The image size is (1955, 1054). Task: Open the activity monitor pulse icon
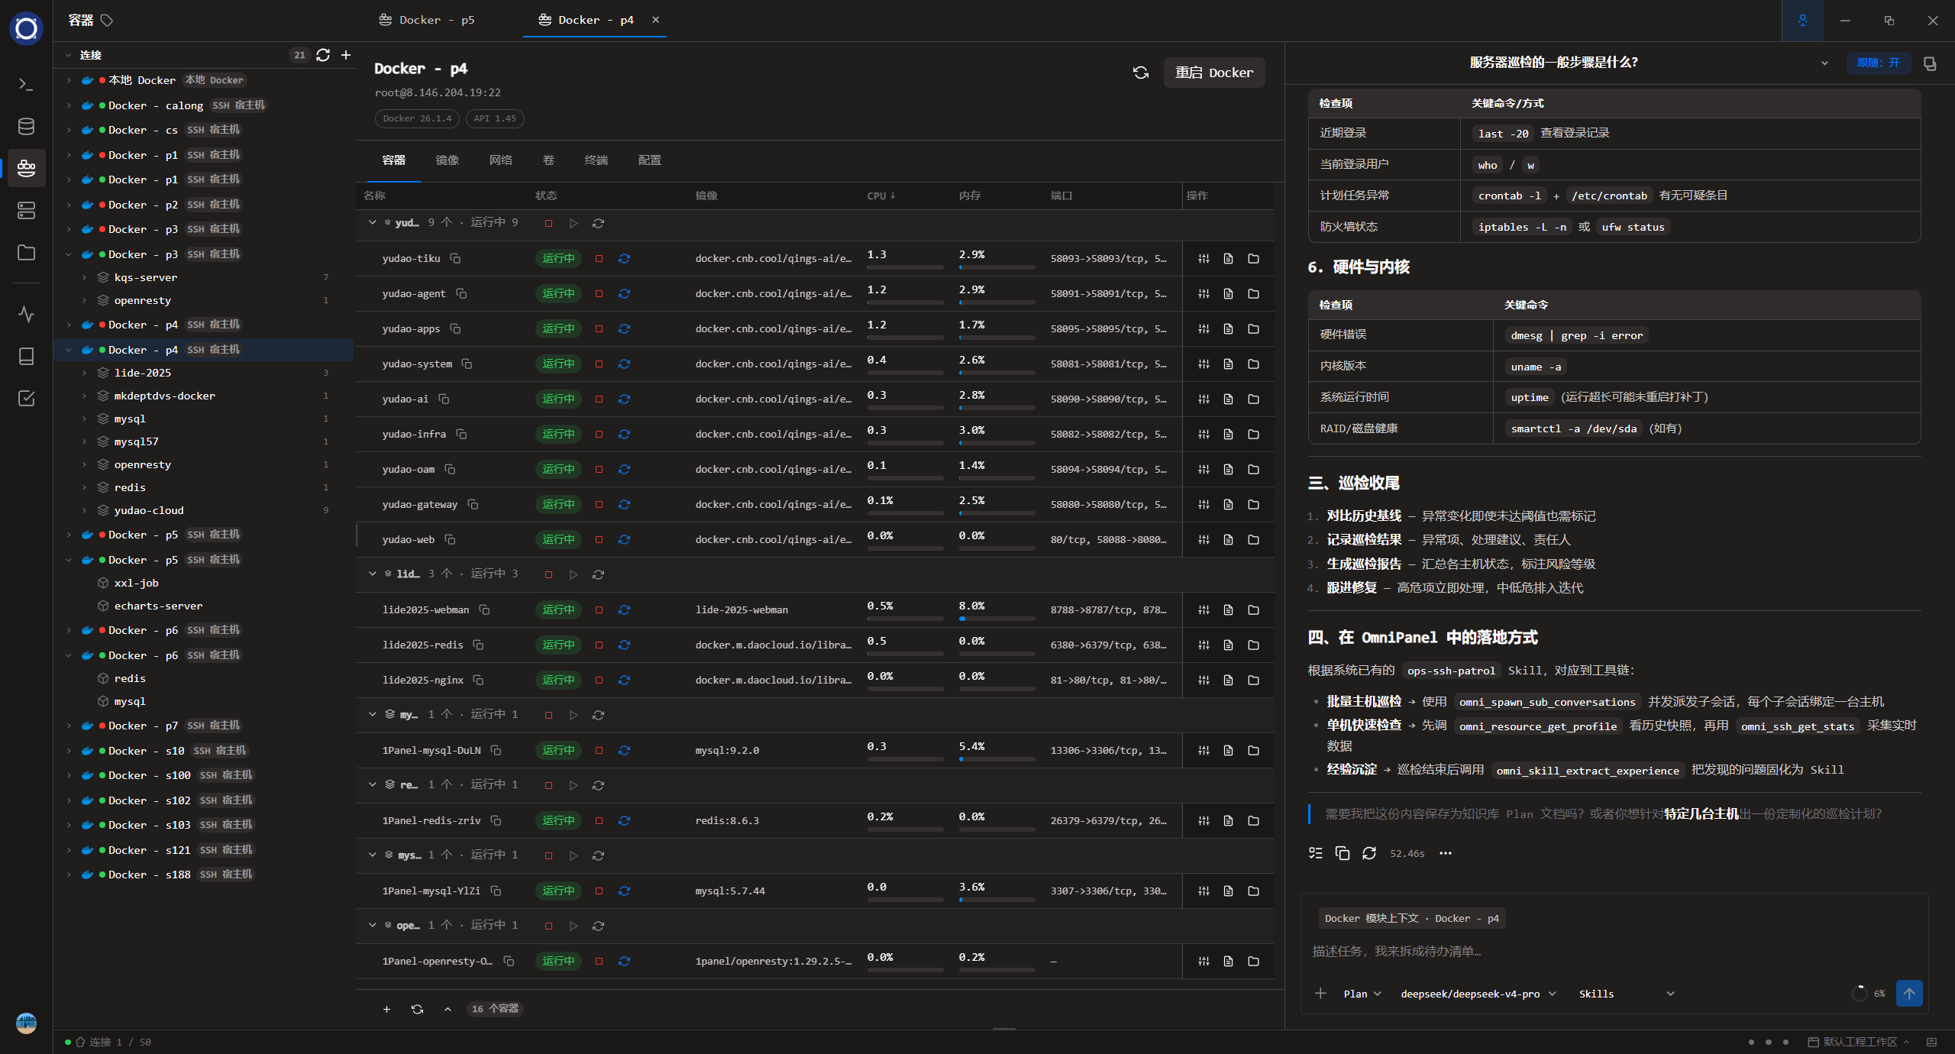pos(26,314)
